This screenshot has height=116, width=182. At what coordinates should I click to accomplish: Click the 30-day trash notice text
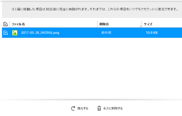(x=95, y=9)
